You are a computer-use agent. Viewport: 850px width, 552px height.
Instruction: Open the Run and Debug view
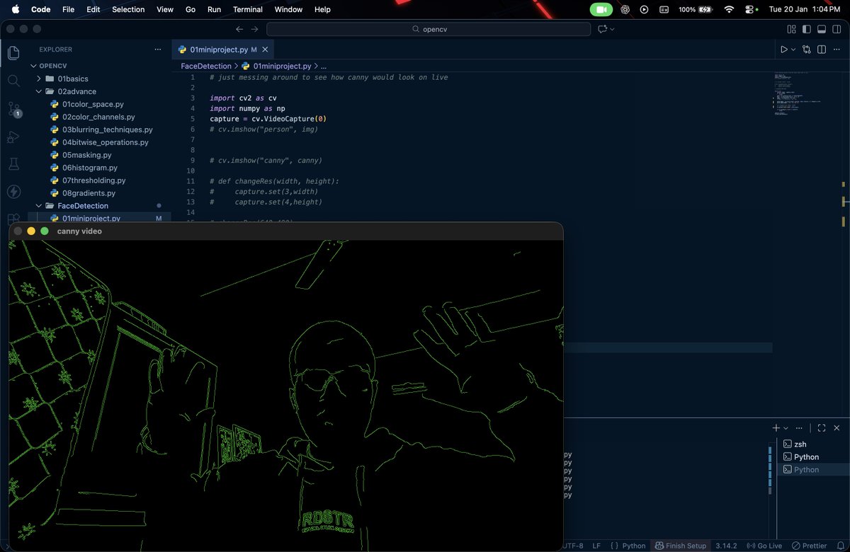(13, 137)
